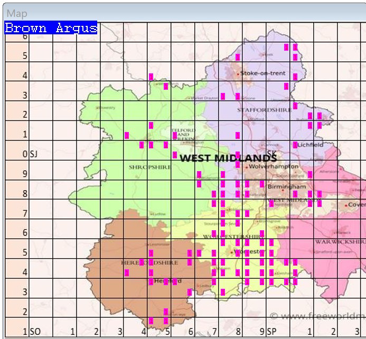Image resolution: width=366 pixels, height=339 pixels.
Task: Select the SHROPSHIRE county label
Action: coord(150,167)
